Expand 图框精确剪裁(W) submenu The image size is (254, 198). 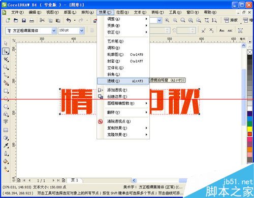click(123, 103)
